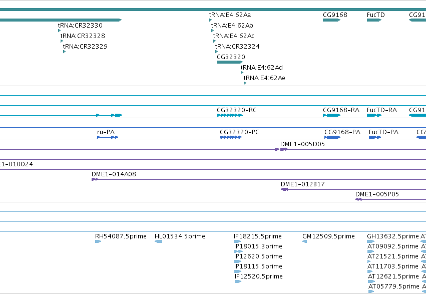Click the GH13632.5prime EST label

pyautogui.click(x=393, y=236)
